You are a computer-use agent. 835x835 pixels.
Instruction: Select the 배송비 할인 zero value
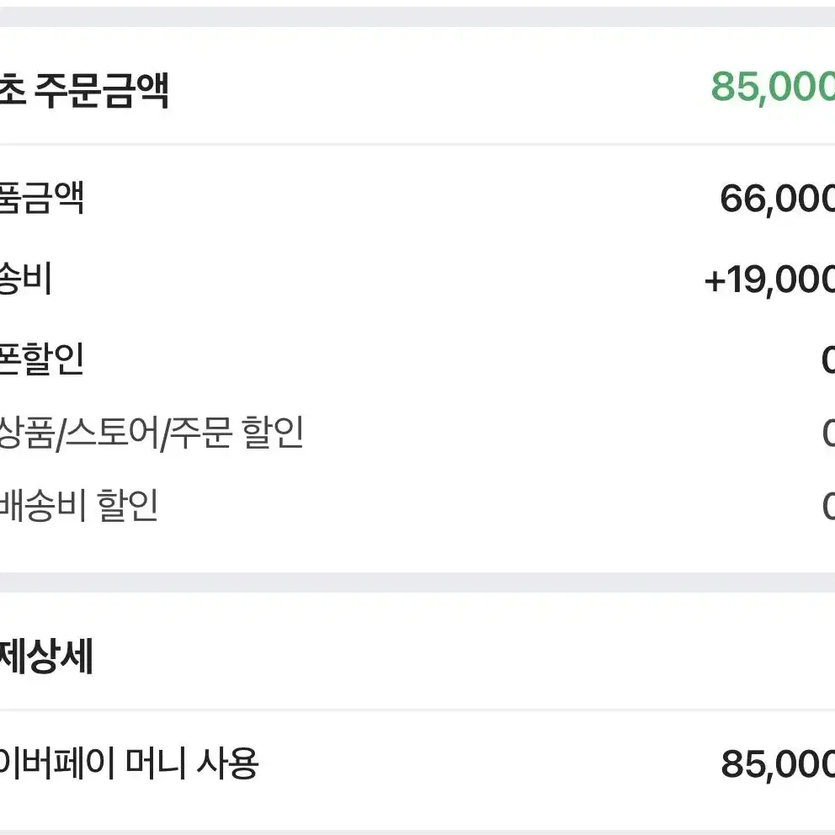tap(828, 506)
